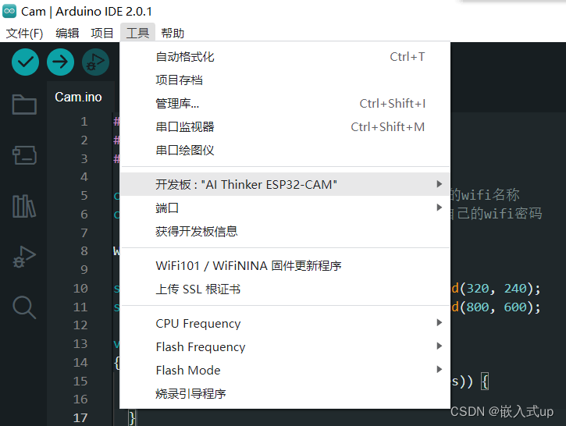Expand the CPU Frequency submenu
566x426 pixels.
[285, 324]
